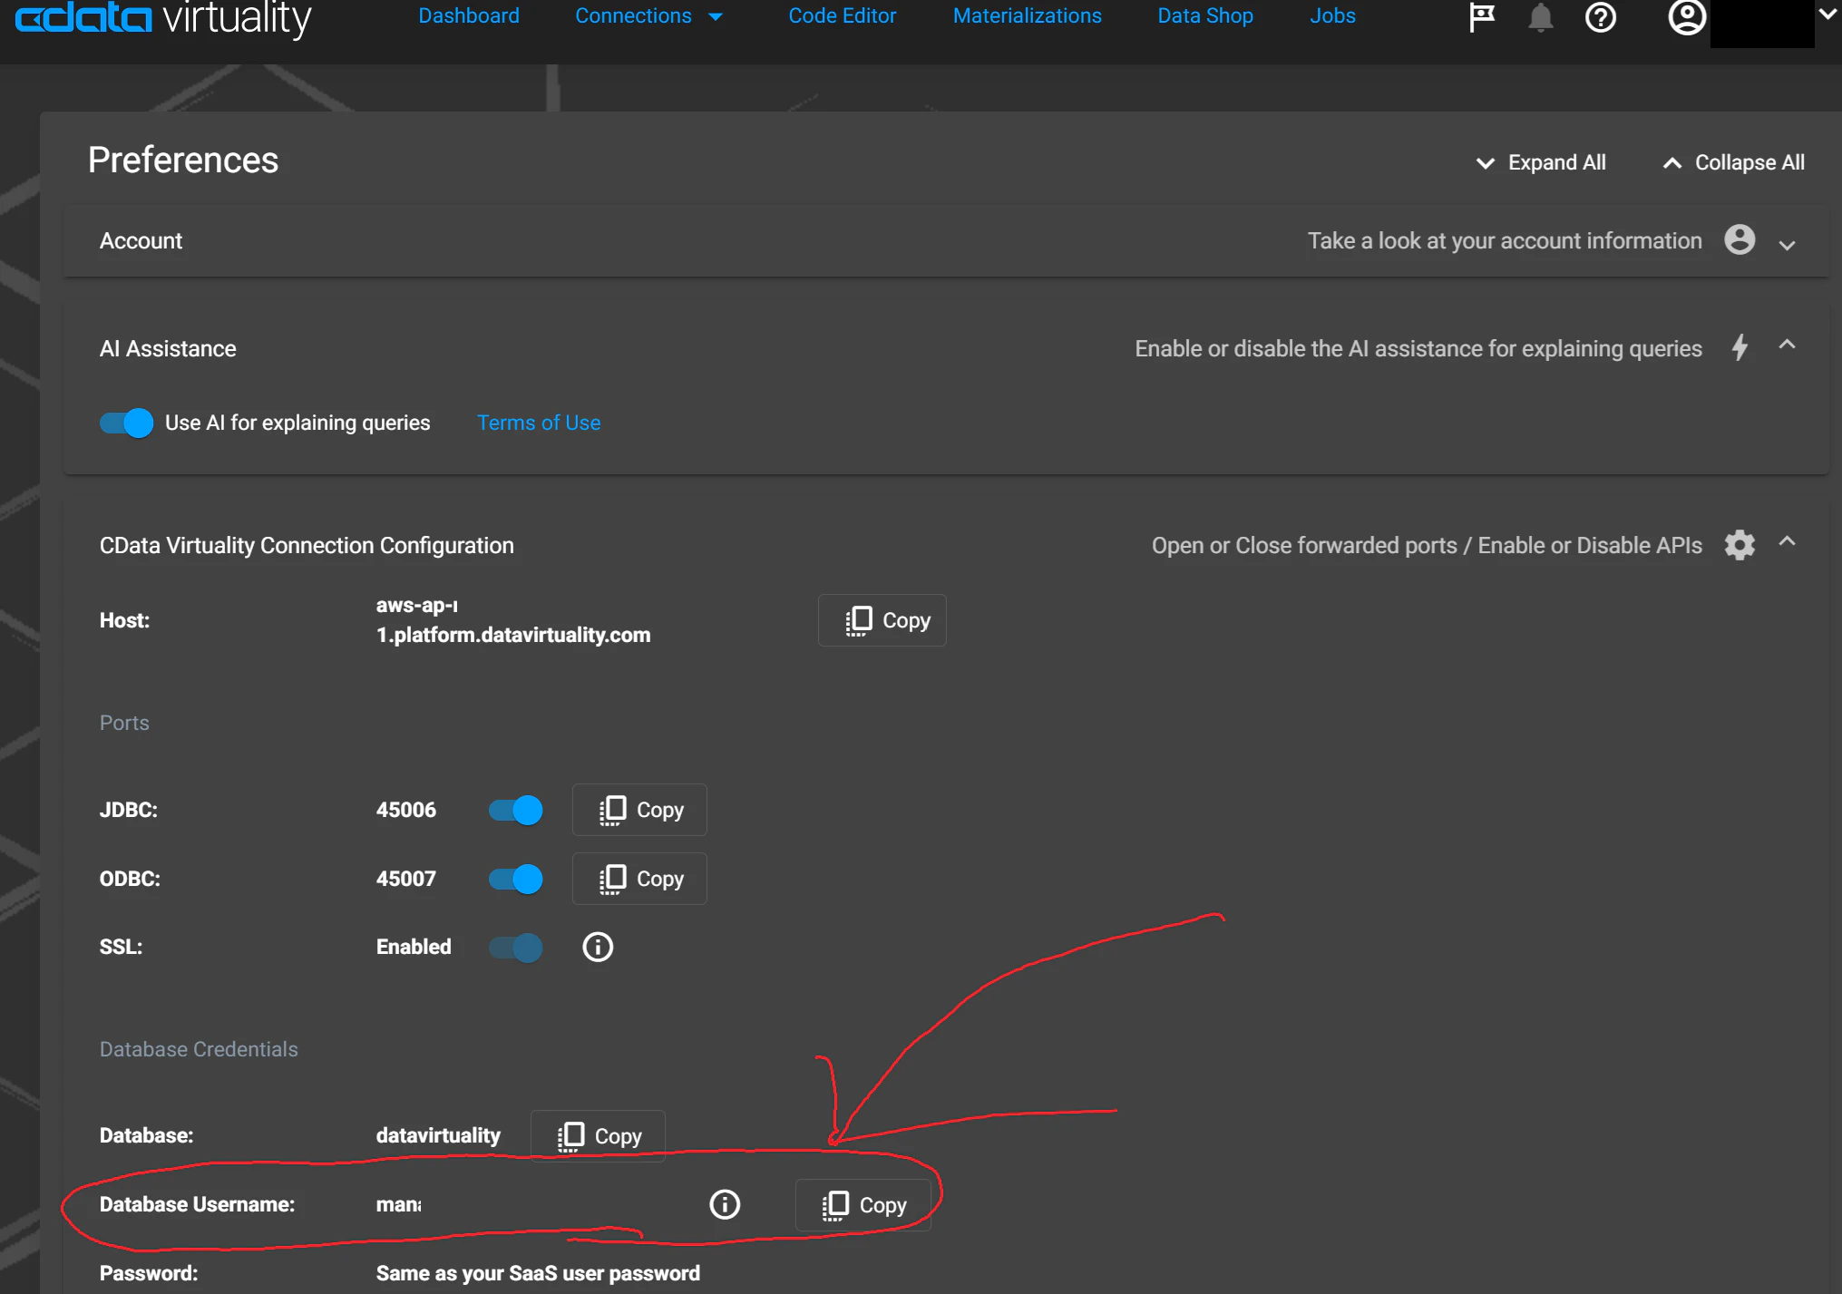Collapse the AI Assistance section chevron

(x=1787, y=345)
